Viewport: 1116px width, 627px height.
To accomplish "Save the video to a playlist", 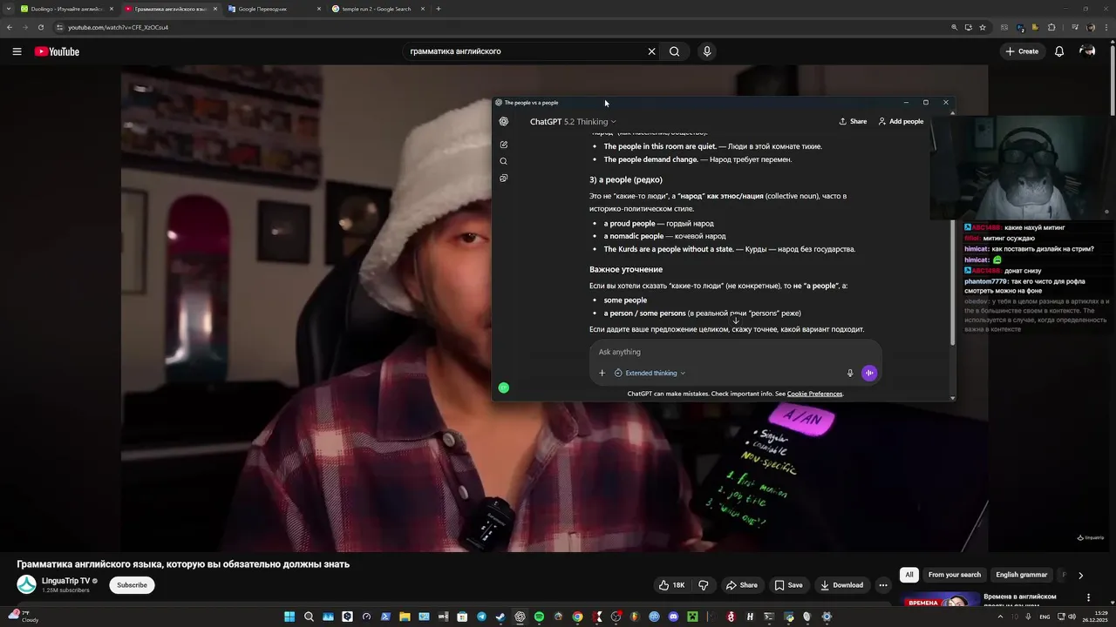I will click(789, 585).
